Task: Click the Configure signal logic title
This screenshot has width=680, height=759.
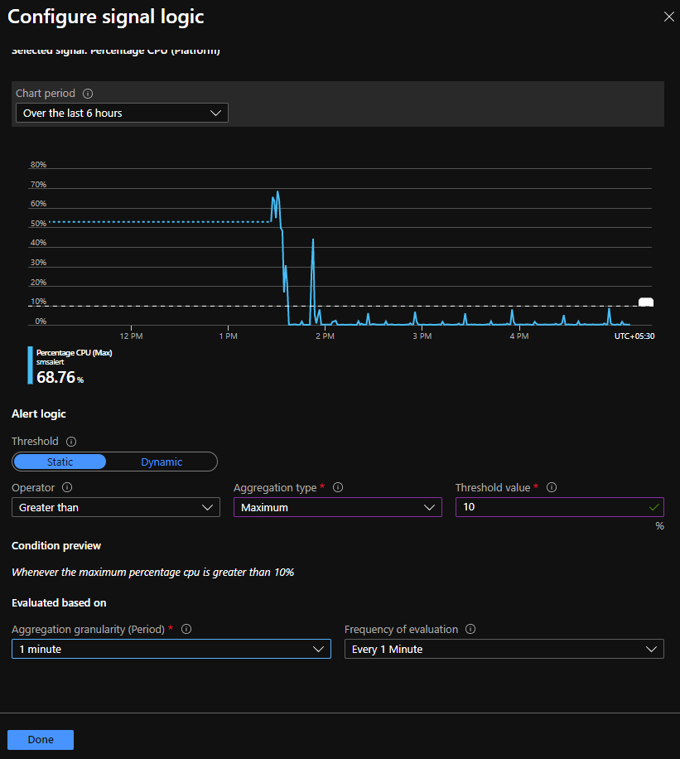Action: [106, 17]
